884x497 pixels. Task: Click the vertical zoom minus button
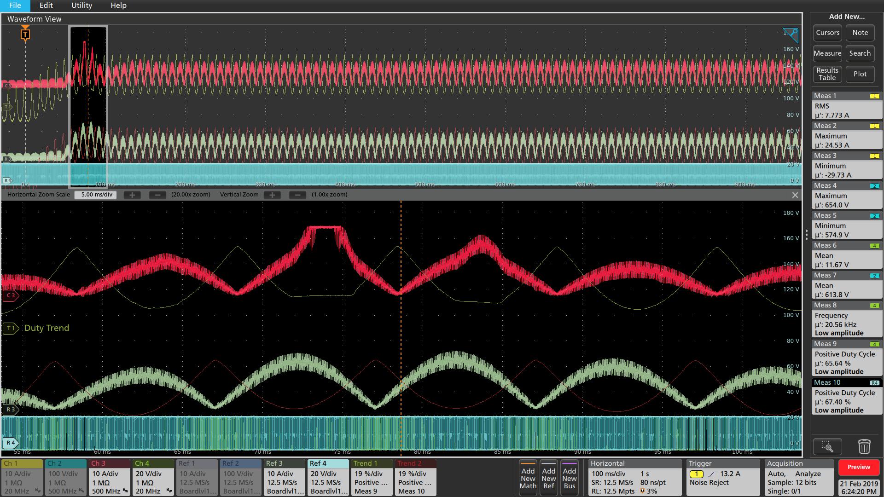coord(297,195)
